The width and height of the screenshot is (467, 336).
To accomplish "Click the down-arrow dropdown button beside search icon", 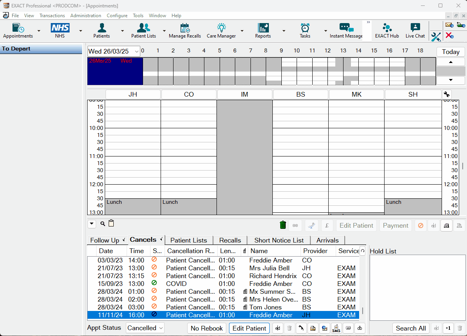I will (x=92, y=224).
